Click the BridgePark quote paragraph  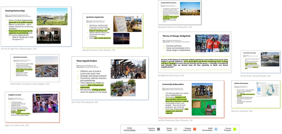tap(194, 63)
